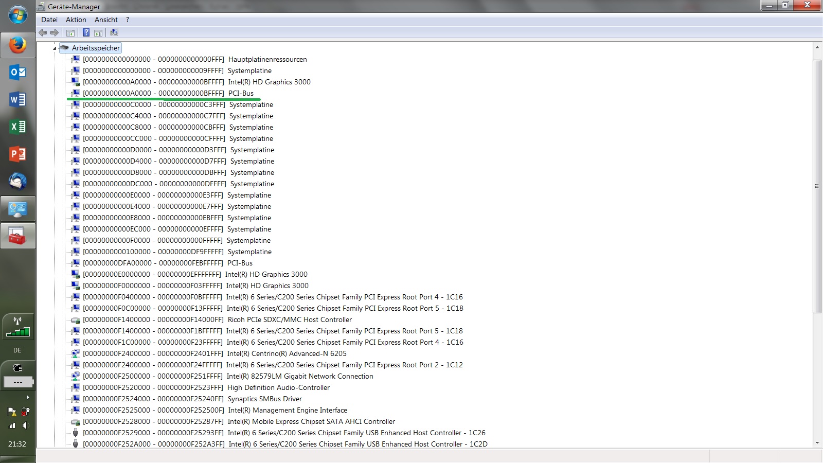Click Centrino Advanced-N 6205 network icon
The height and width of the screenshot is (463, 823).
pyautogui.click(x=75, y=353)
